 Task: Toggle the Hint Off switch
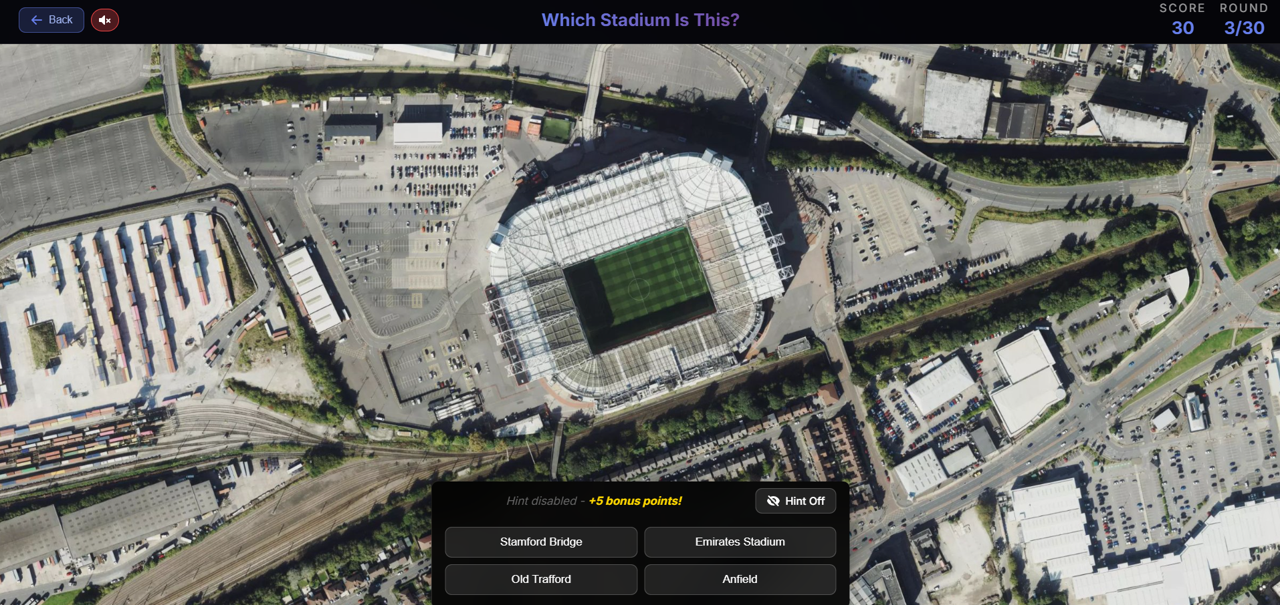(x=795, y=501)
